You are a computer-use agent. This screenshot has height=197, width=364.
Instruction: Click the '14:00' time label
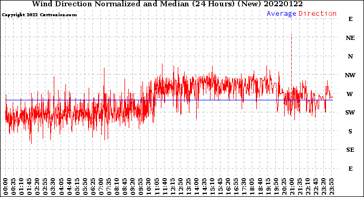[196, 187]
